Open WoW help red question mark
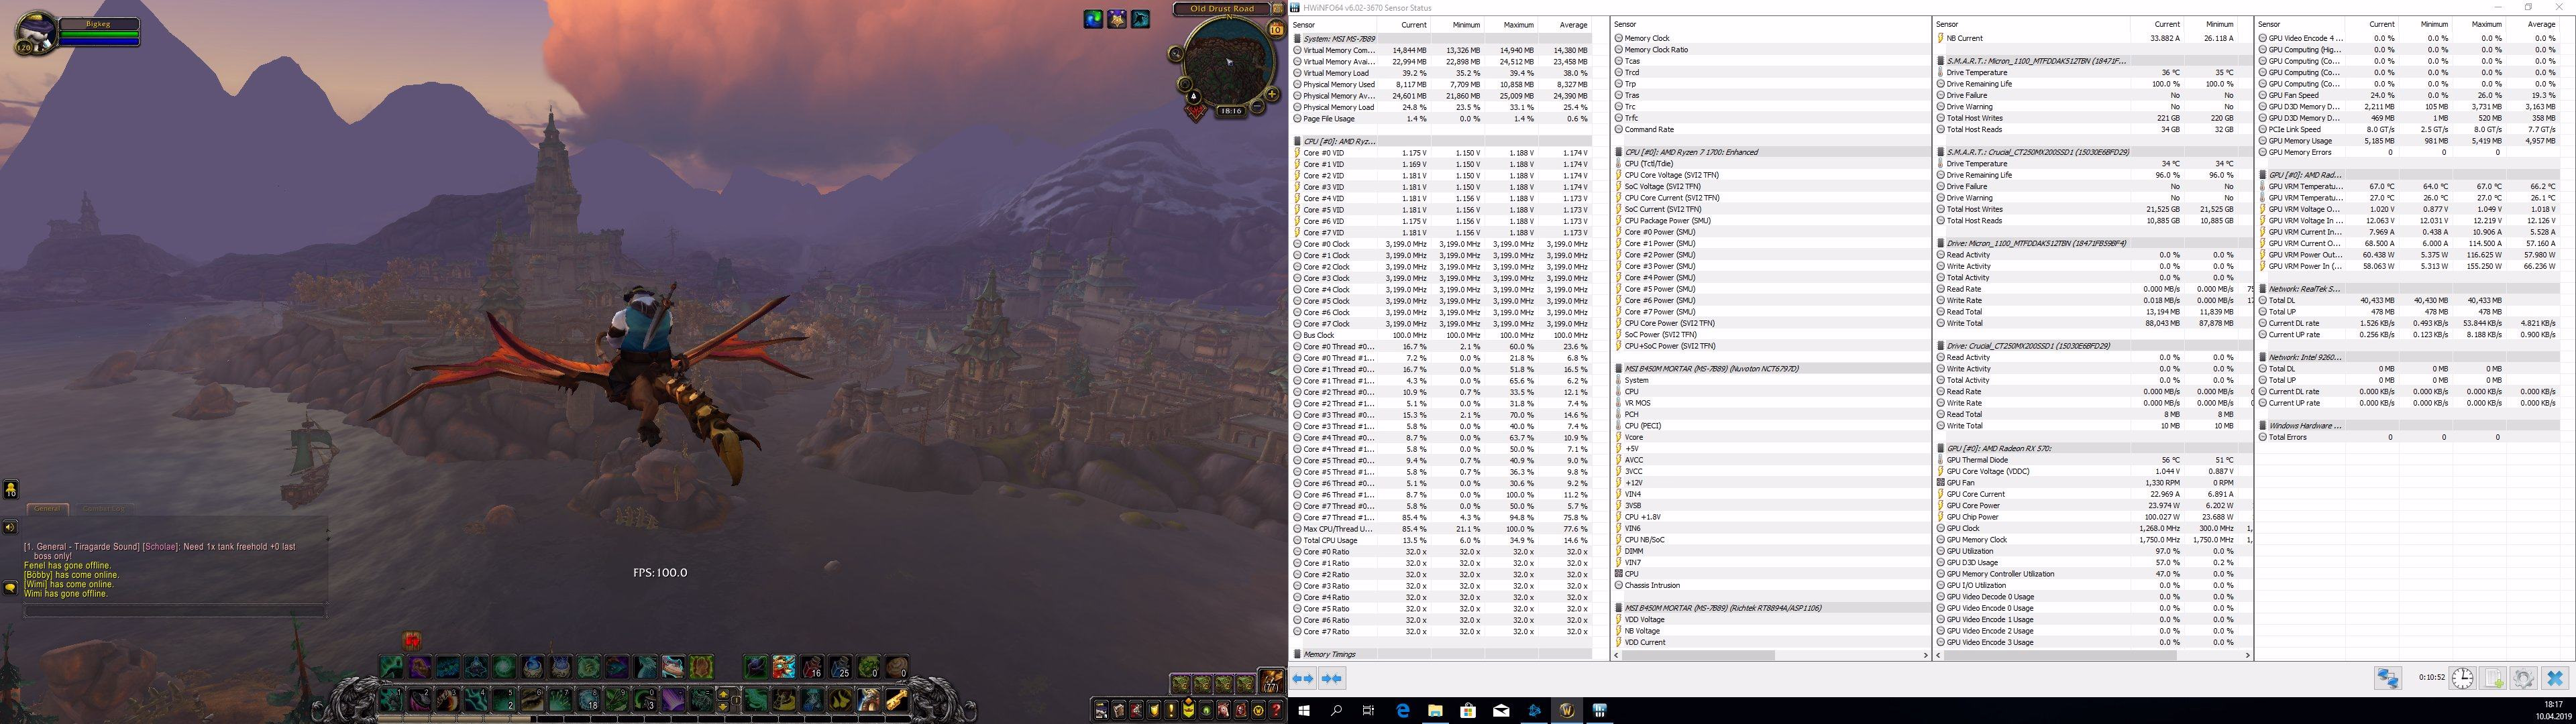 [x=1276, y=711]
